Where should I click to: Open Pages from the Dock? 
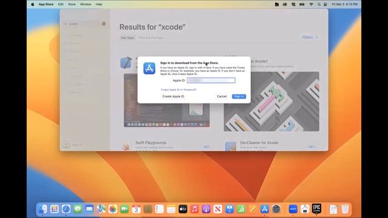pos(253,209)
